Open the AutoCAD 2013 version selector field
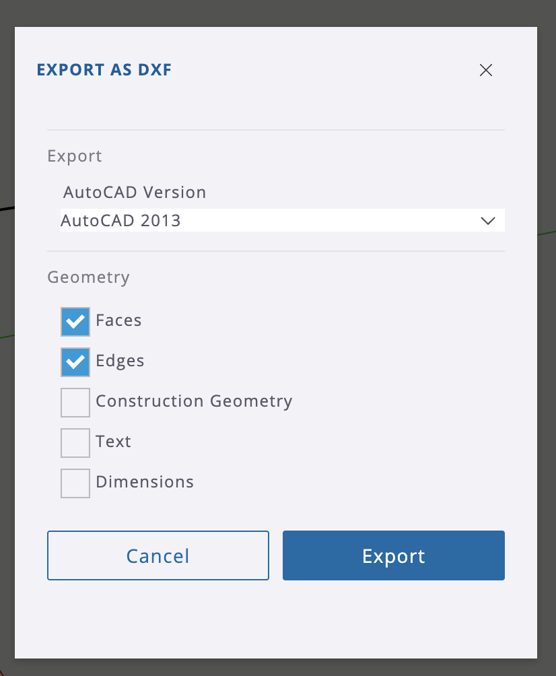Viewport: 556px width, 676px height. pos(282,220)
